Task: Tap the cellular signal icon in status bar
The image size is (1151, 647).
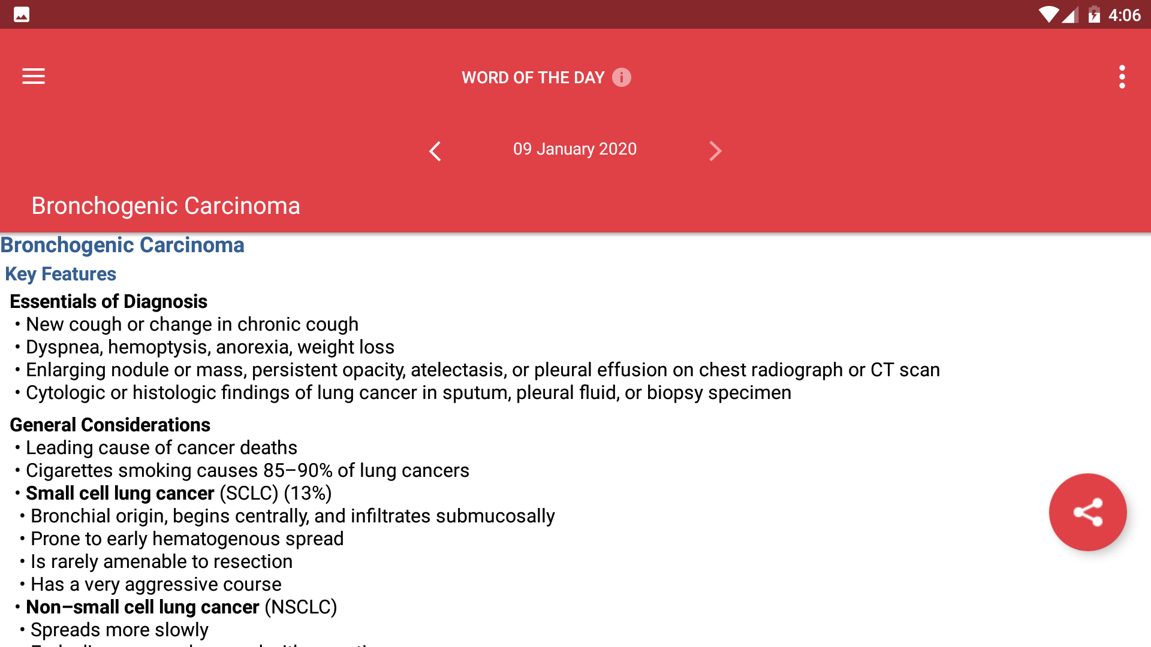Action: (1071, 14)
